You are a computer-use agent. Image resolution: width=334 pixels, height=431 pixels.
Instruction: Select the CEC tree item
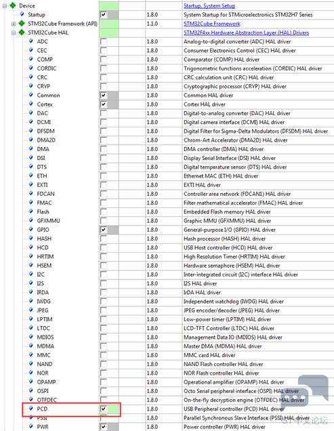pos(42,51)
